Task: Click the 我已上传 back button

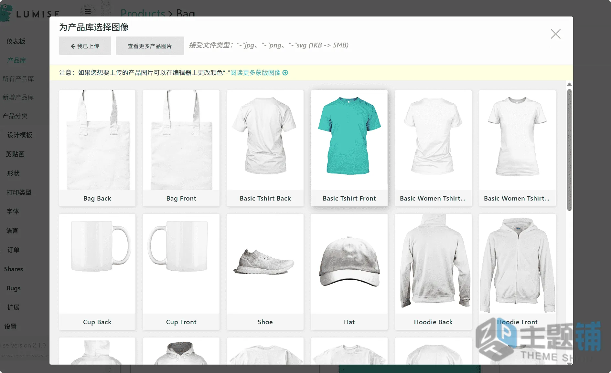Action: coord(85,46)
